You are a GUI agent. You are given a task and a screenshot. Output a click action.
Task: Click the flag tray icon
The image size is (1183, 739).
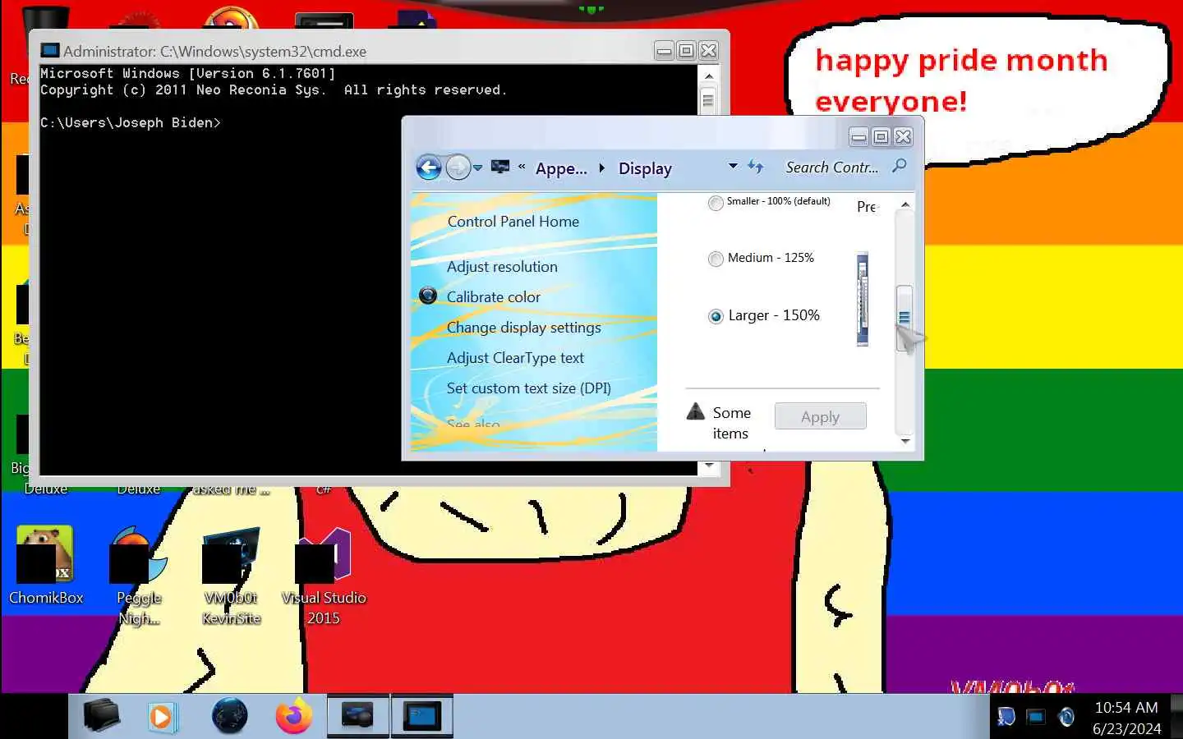tap(1006, 717)
